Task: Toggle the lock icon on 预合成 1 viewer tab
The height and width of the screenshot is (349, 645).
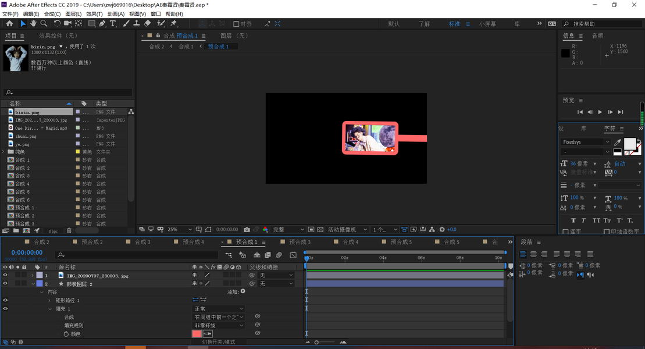Action: [158, 36]
